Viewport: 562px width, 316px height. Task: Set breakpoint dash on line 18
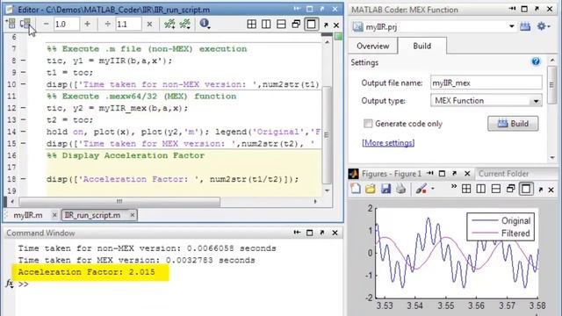point(24,179)
